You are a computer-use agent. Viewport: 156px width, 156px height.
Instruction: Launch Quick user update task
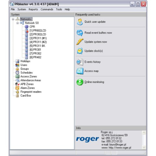pos(95,22)
